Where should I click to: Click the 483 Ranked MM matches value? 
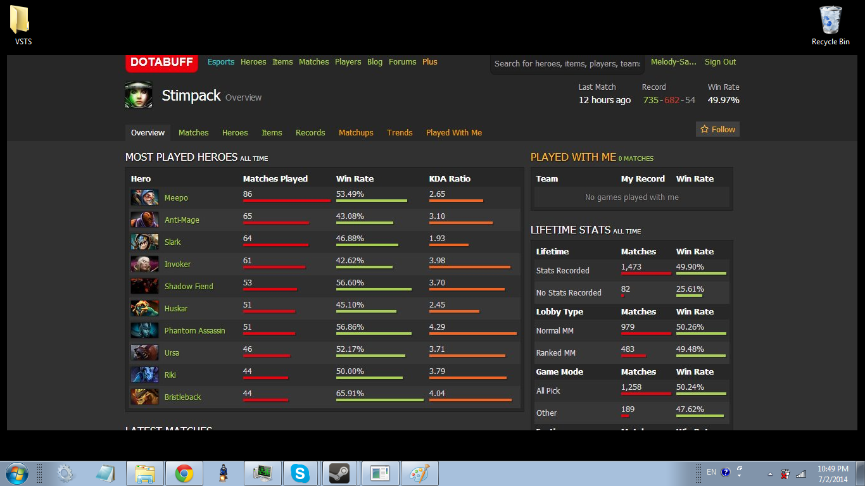click(628, 349)
